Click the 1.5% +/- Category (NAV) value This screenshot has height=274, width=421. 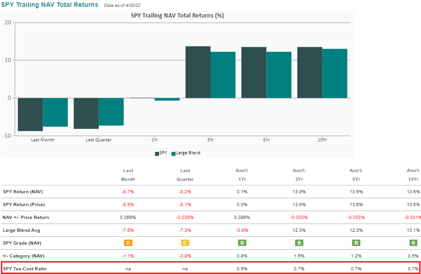(x=299, y=256)
